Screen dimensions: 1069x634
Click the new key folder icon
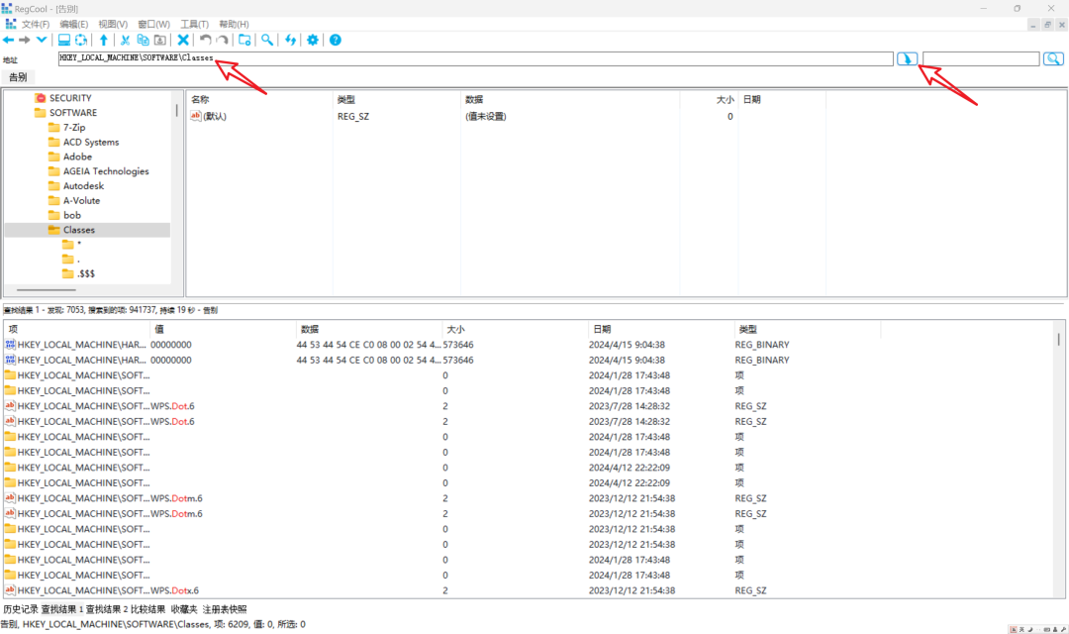coord(244,41)
